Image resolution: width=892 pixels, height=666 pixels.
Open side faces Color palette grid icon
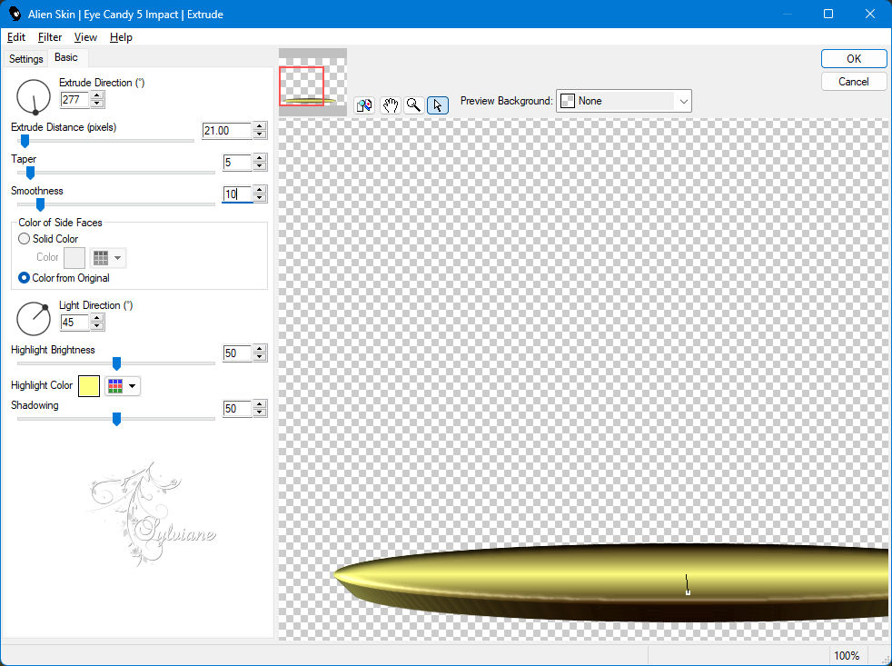pyautogui.click(x=101, y=258)
